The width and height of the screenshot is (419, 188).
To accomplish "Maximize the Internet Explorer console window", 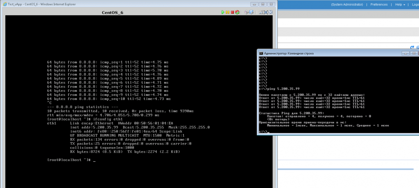I will (263, 4).
